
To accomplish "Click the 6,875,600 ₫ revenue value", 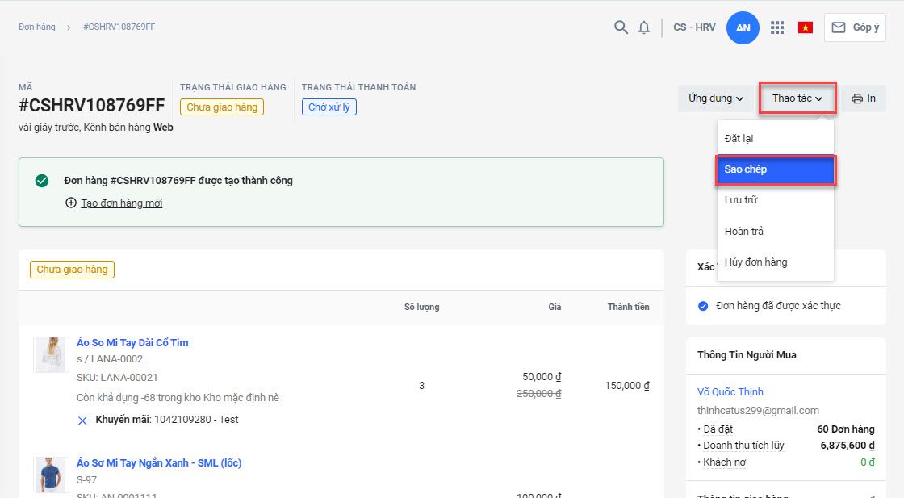I will 847,445.
